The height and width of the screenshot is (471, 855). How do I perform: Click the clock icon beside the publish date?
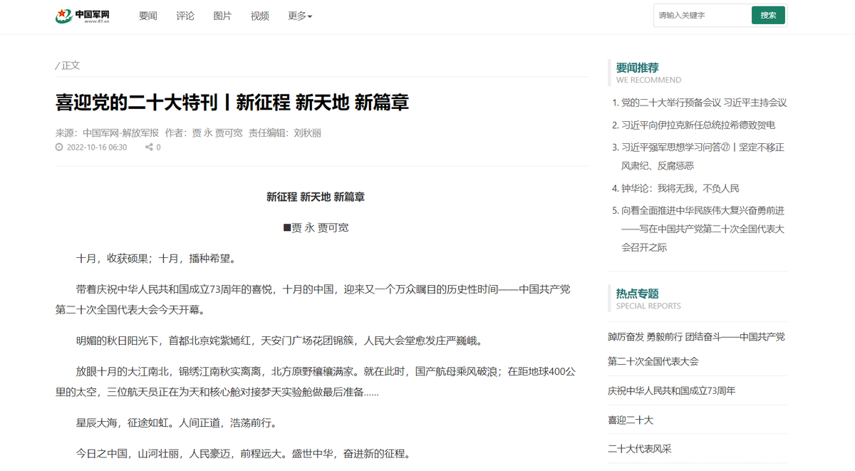(59, 147)
